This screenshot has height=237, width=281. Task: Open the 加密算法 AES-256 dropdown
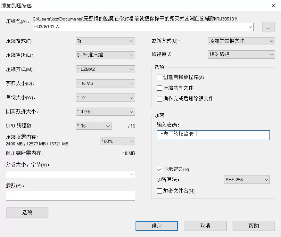247,180
